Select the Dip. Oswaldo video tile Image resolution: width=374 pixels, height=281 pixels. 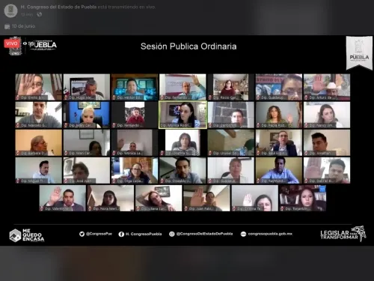point(183,170)
